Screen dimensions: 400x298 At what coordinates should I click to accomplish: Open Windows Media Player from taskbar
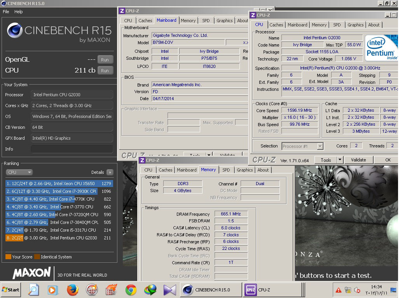[52, 290]
